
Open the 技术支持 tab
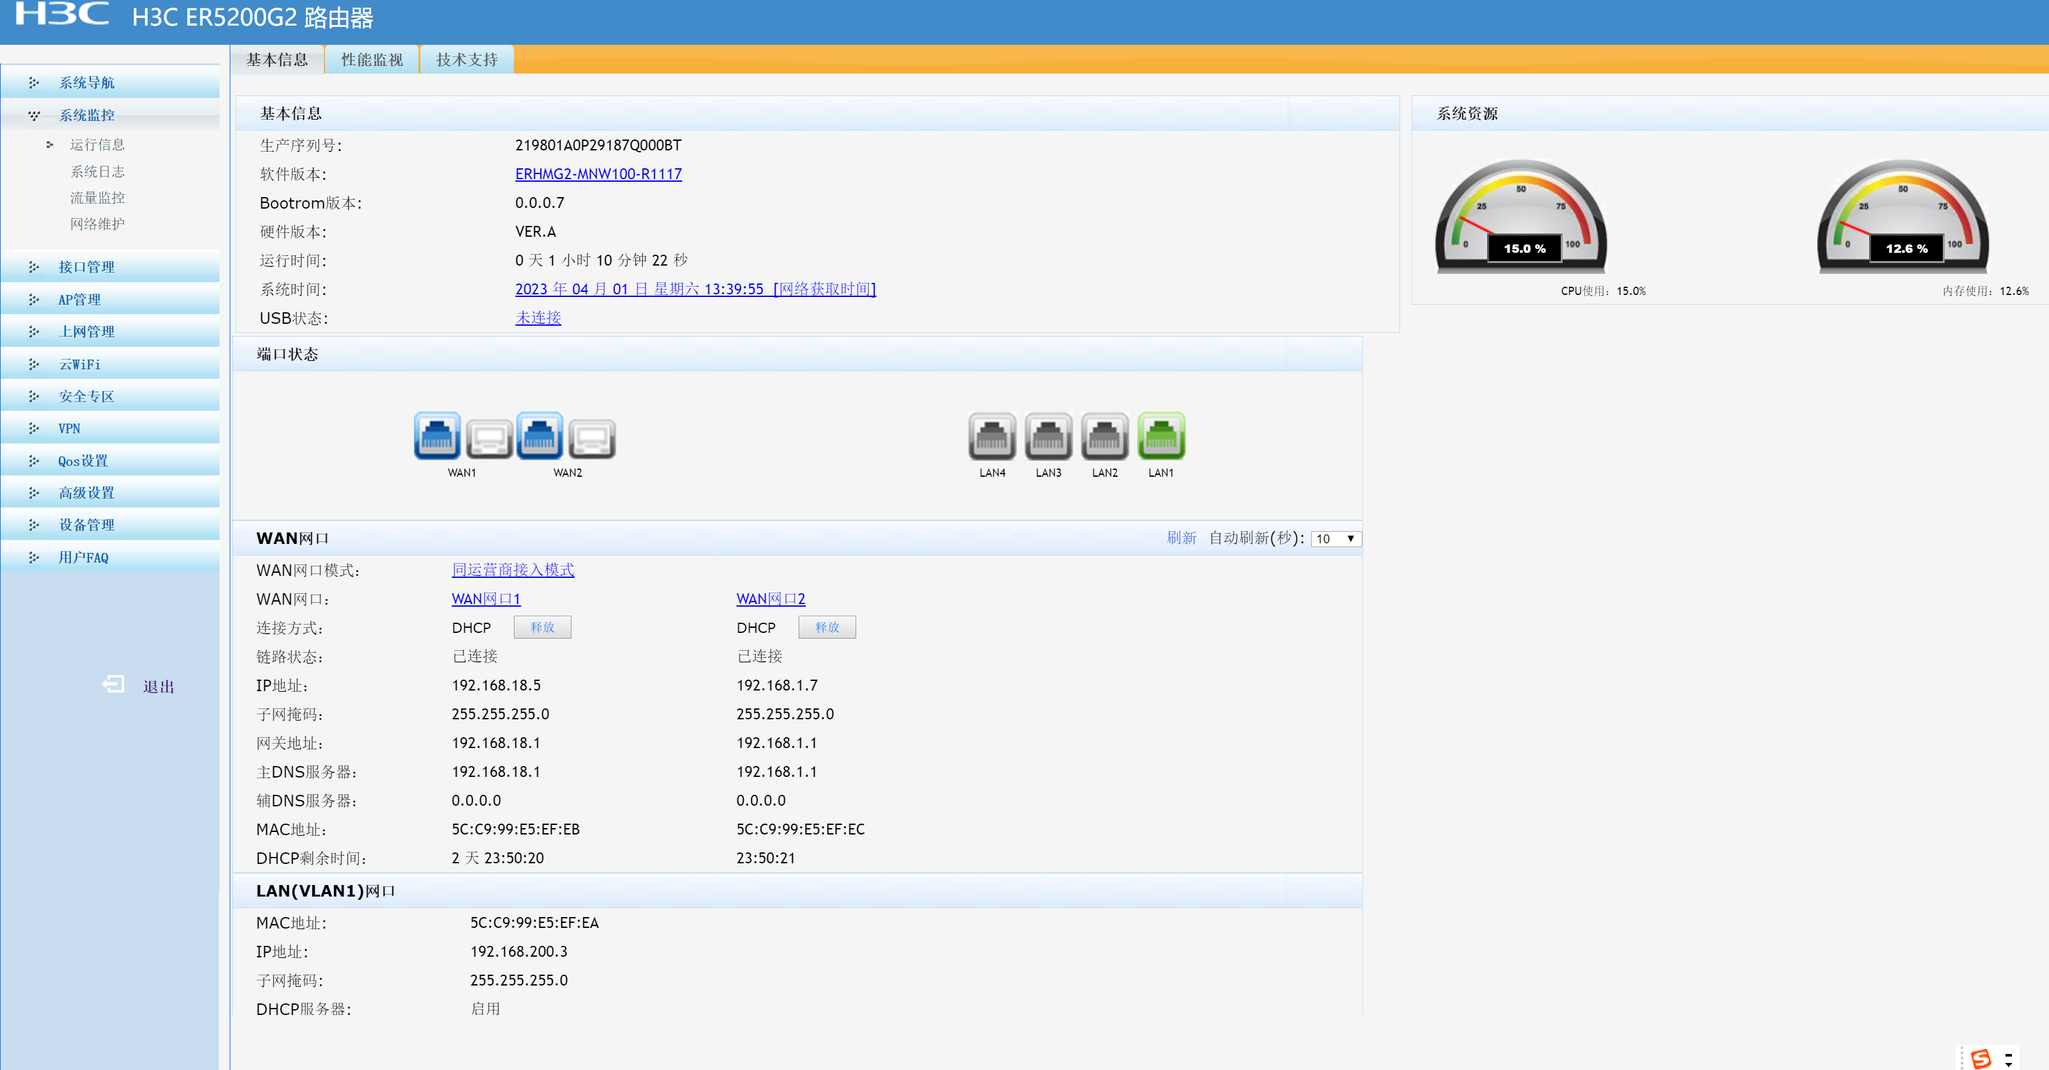pos(466,60)
